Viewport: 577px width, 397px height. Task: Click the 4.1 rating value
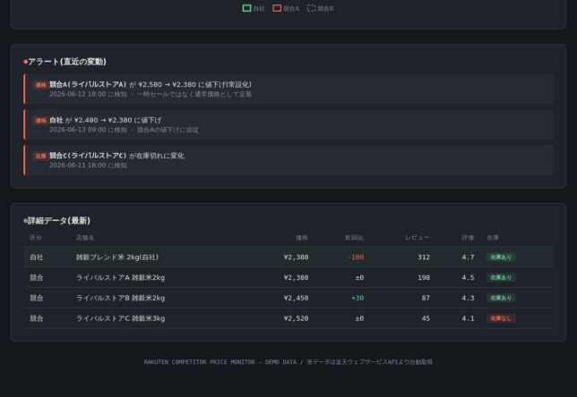tap(468, 318)
